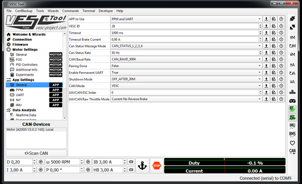This screenshot has height=184, width=302.
Task: Open UAVCAN Raw Throttle Mode dropdown
Action: (186, 99)
